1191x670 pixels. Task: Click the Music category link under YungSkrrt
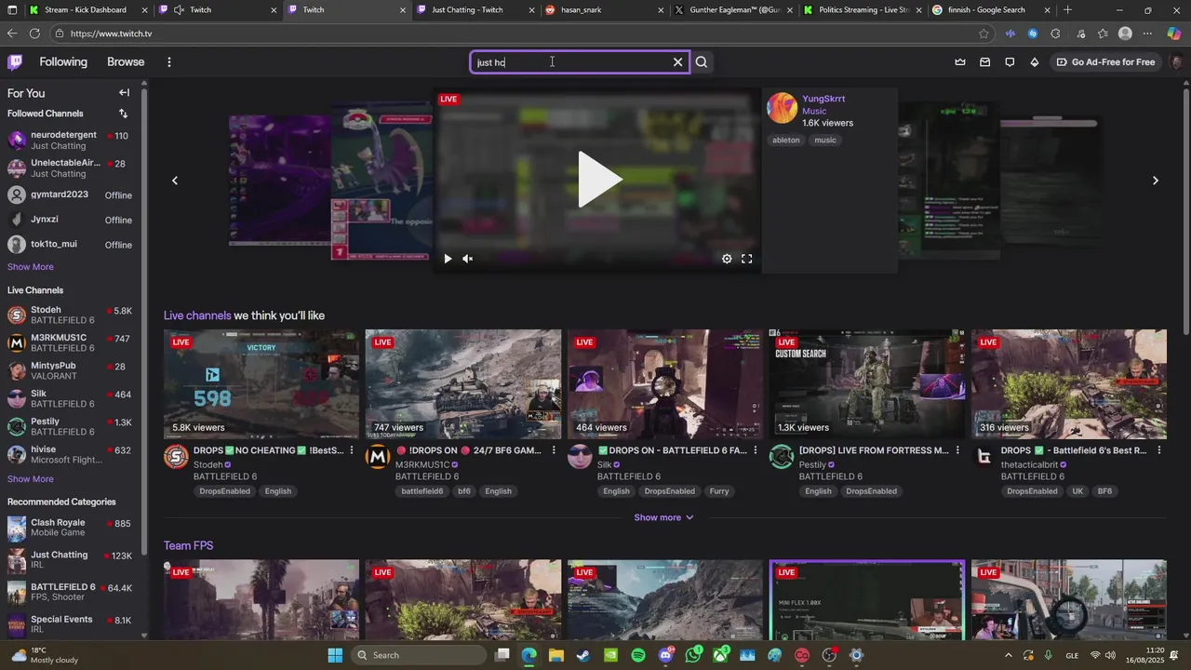point(814,111)
